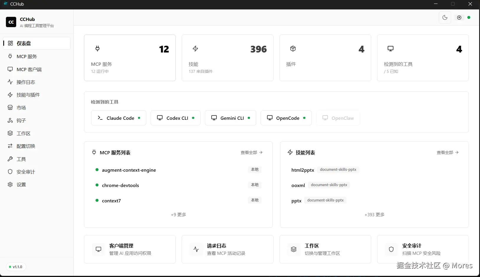
Task: Click the plug icon on the MCP 服务 card
Action: (97, 48)
